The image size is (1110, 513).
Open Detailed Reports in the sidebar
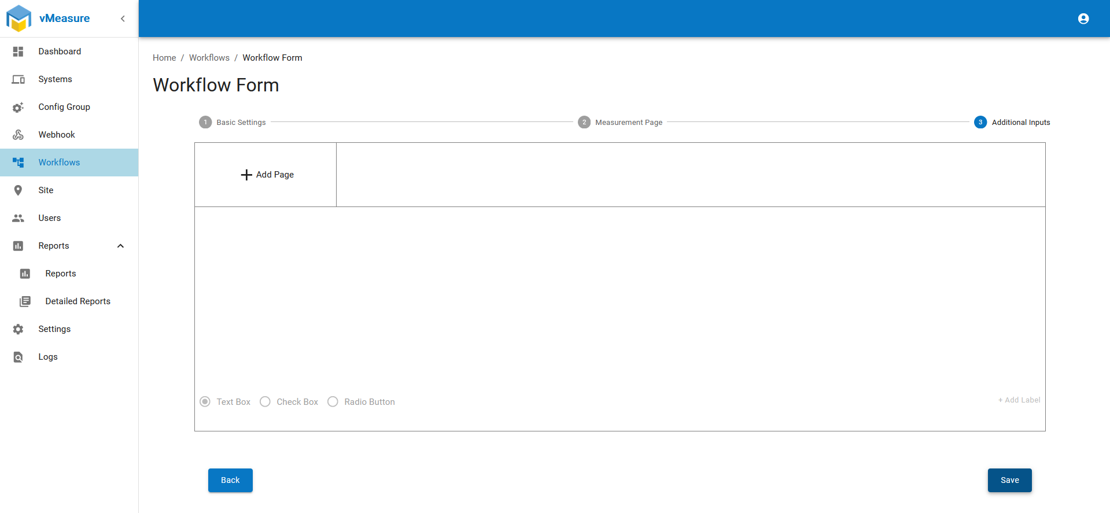69,301
